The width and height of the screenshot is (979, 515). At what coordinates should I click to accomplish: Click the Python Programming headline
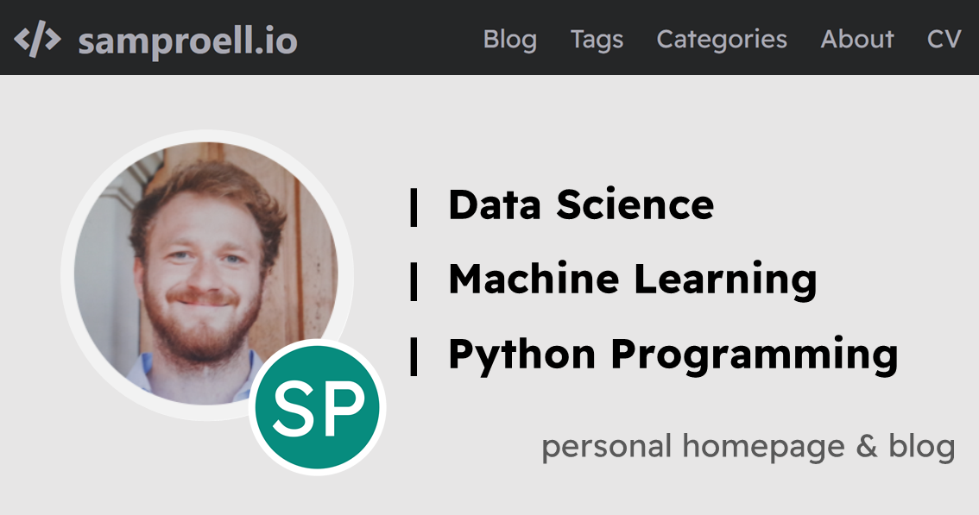coord(672,353)
